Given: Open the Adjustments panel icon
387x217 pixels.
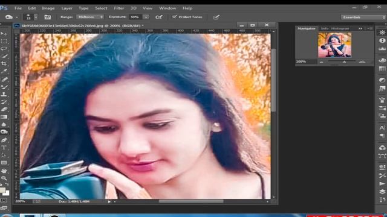Looking at the screenshot, I should (382, 80).
